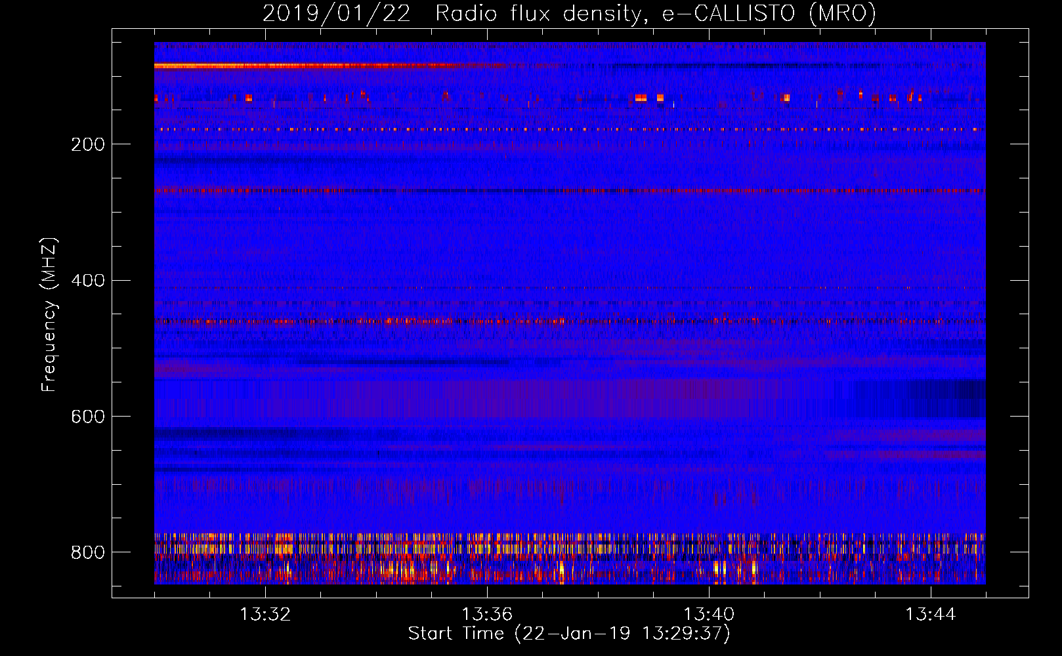
Task: Click the 13:44 time tick label
Action: coord(931,615)
